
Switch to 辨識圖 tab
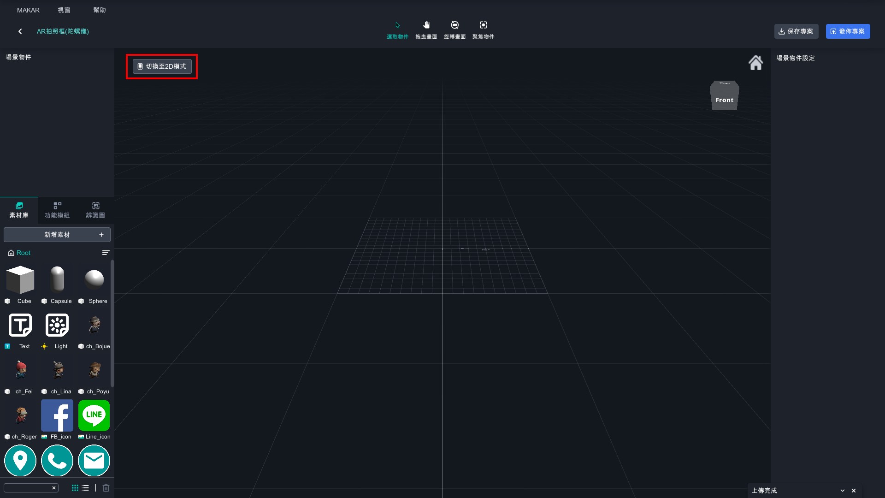point(95,210)
